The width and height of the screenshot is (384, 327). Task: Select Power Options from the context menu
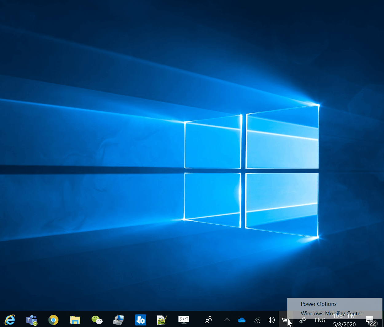[319, 304]
